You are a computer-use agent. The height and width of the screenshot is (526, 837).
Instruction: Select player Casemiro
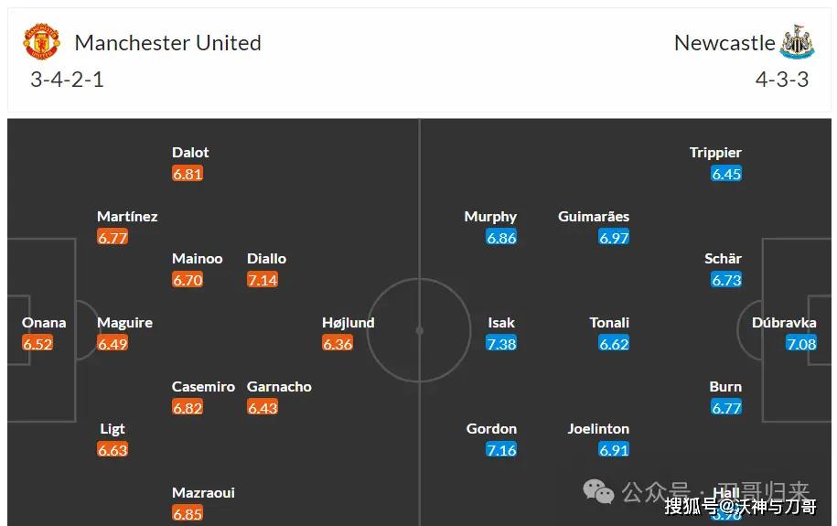pos(203,387)
